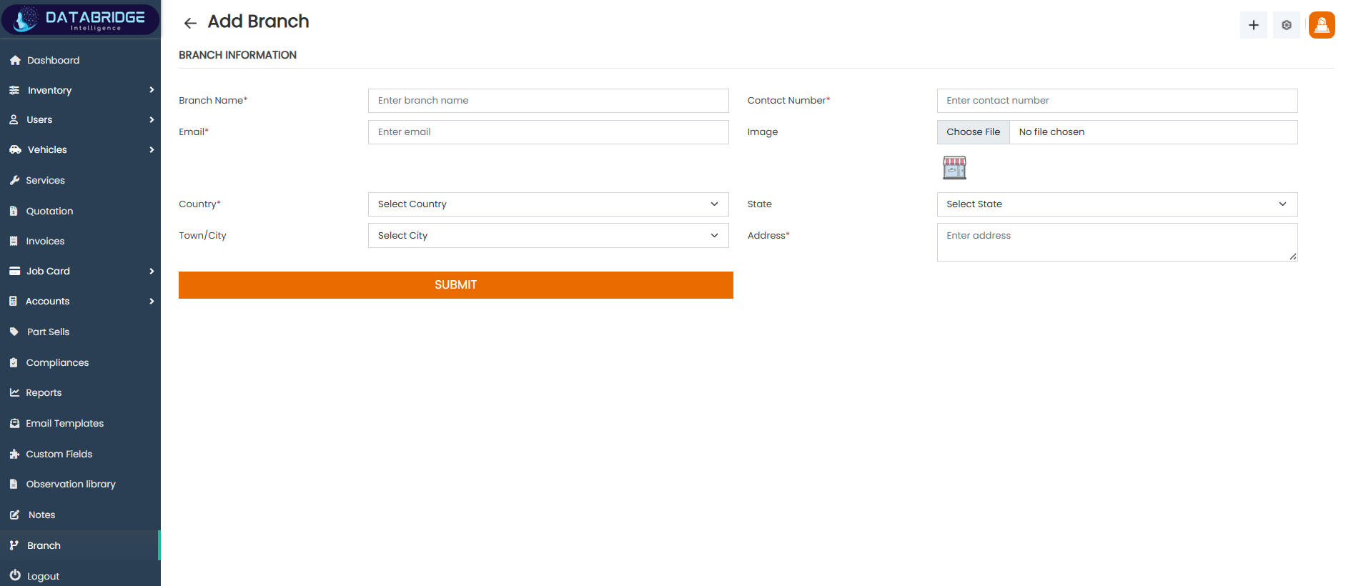1371x586 pixels.
Task: Click the Branch fork icon
Action: click(x=14, y=546)
